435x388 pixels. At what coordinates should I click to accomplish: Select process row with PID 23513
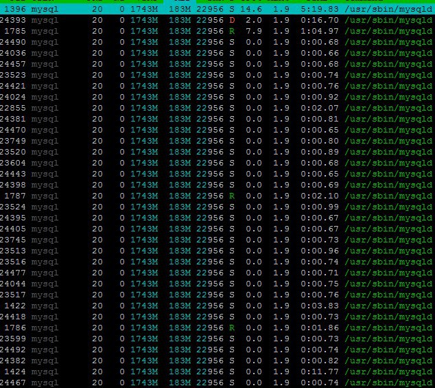click(217, 251)
